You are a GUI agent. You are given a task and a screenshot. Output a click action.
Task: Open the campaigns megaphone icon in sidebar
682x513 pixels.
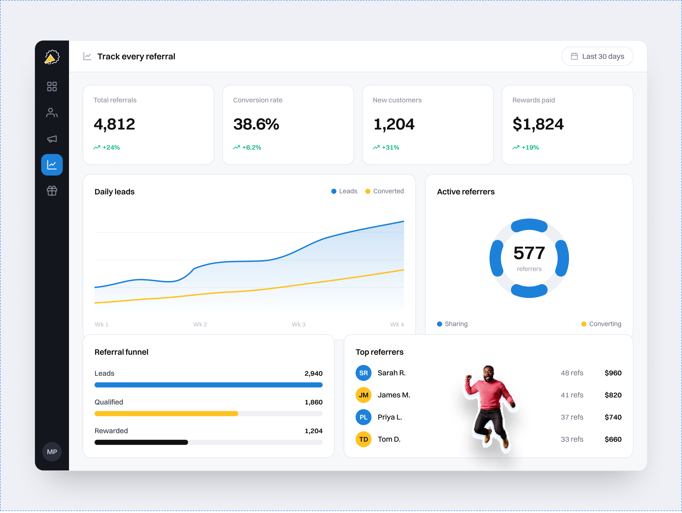52,139
